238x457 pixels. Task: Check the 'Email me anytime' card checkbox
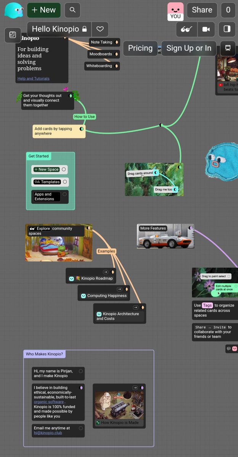tap(81, 428)
